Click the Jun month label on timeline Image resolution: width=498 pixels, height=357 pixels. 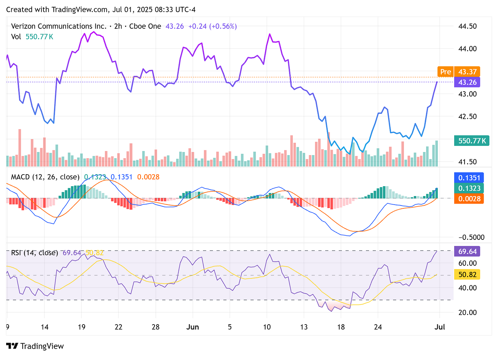point(193,327)
